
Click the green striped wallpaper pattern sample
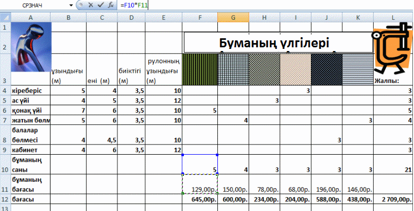200,70
